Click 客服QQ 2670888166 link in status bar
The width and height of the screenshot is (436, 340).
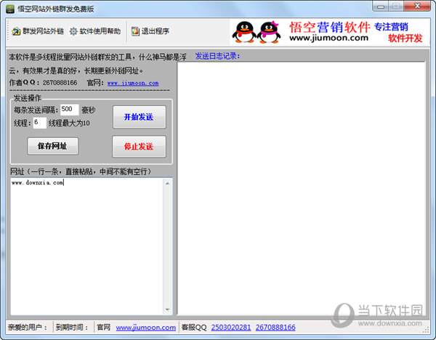(x=275, y=328)
